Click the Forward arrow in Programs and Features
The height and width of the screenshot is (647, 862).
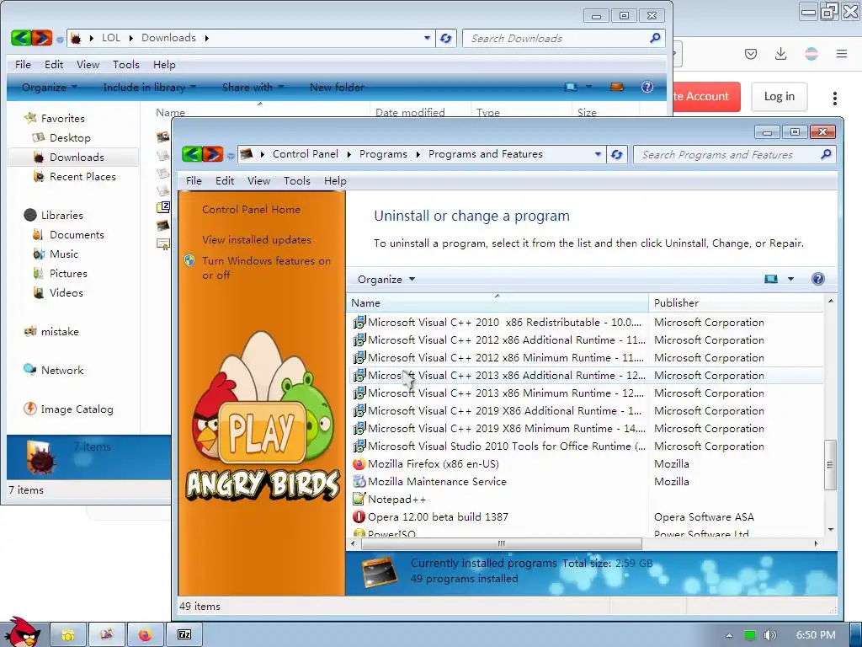tap(213, 155)
